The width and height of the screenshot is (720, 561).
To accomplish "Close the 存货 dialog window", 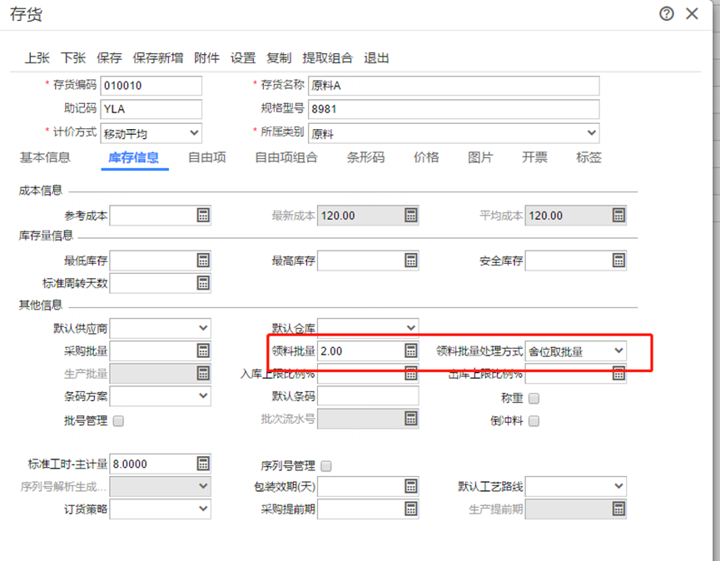I will 692,14.
